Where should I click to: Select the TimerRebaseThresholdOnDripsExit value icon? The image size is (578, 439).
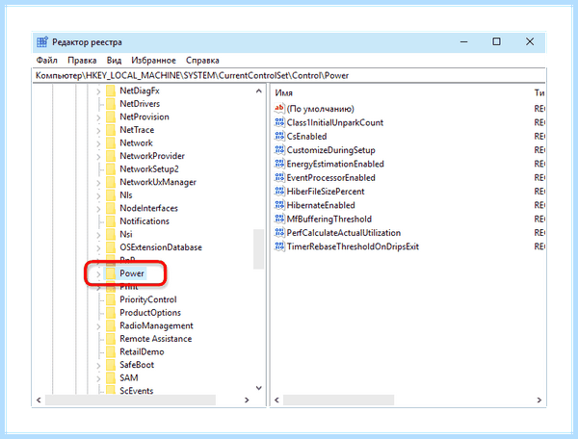279,246
